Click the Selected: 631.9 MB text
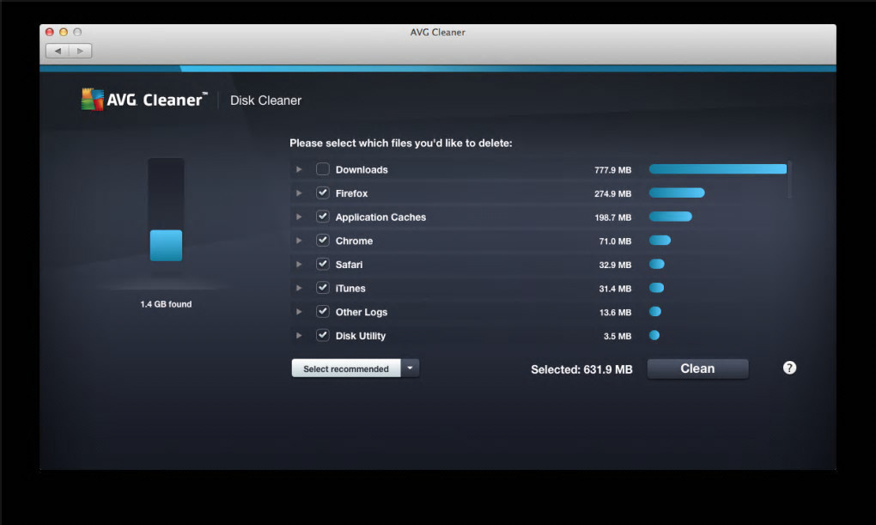The image size is (876, 525). 581,369
